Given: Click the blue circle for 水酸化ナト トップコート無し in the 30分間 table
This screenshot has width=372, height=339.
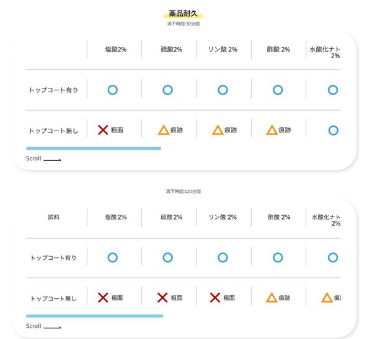Looking at the screenshot, I should click(x=334, y=131).
